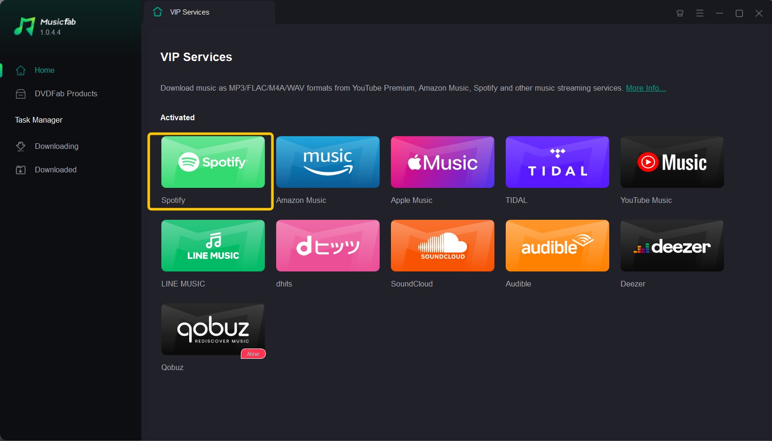This screenshot has height=441, width=772.
Task: Open the hamburger menu in title bar
Action: (x=700, y=13)
